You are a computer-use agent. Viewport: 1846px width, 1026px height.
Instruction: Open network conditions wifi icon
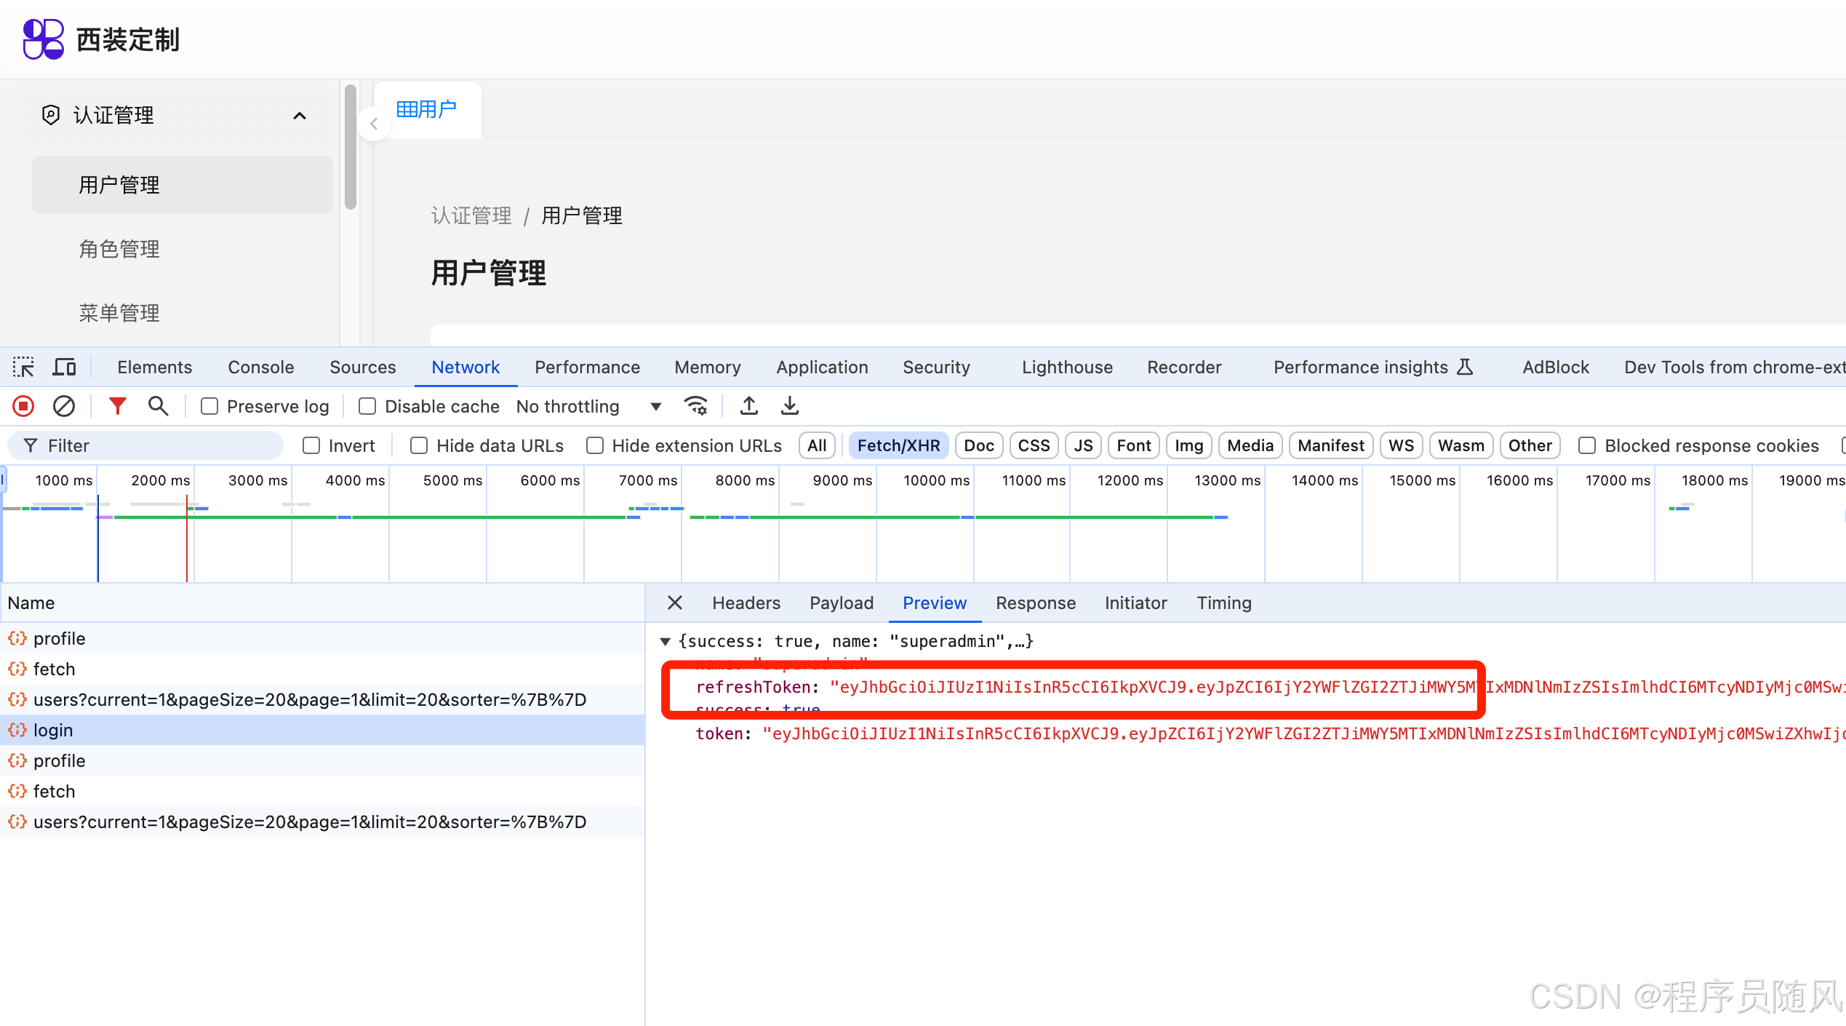[x=696, y=406]
